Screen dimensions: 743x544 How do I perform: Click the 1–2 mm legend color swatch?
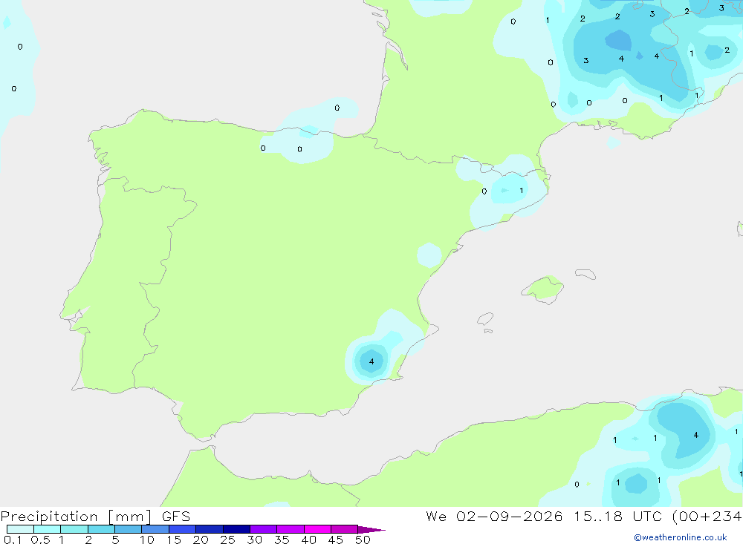74,529
